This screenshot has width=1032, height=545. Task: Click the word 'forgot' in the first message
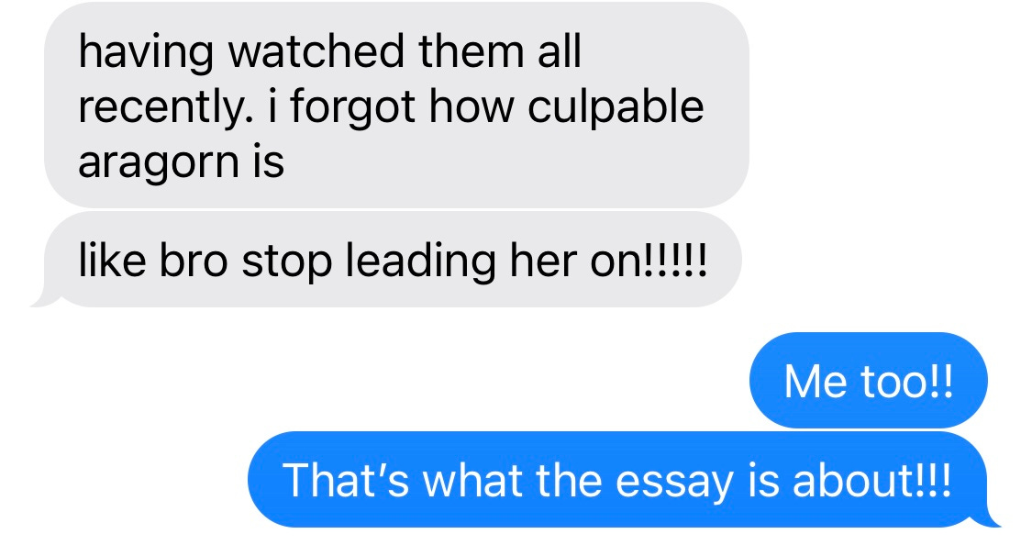[353, 108]
